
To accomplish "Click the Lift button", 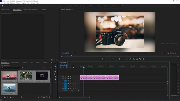I will pyautogui.click(x=130, y=59).
